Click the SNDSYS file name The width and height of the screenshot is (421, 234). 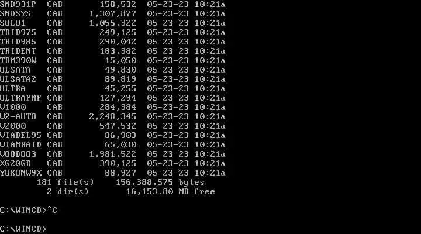click(x=15, y=13)
